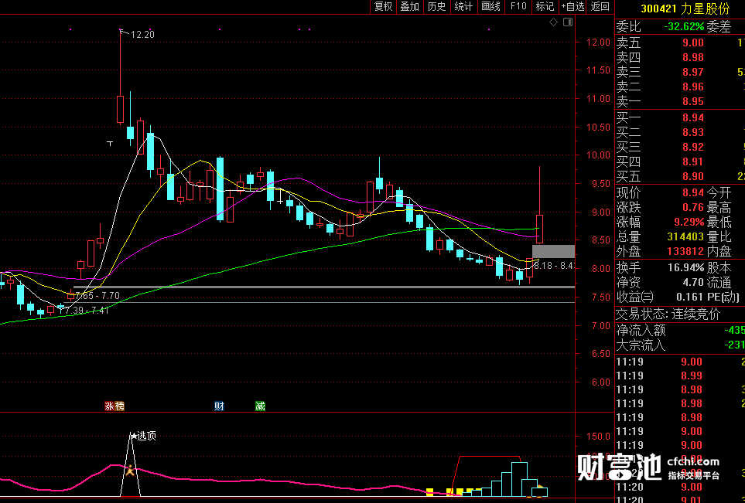This screenshot has height=503, width=745.
Task: Click 涨幅 value 9.29%
Action: tap(688, 222)
